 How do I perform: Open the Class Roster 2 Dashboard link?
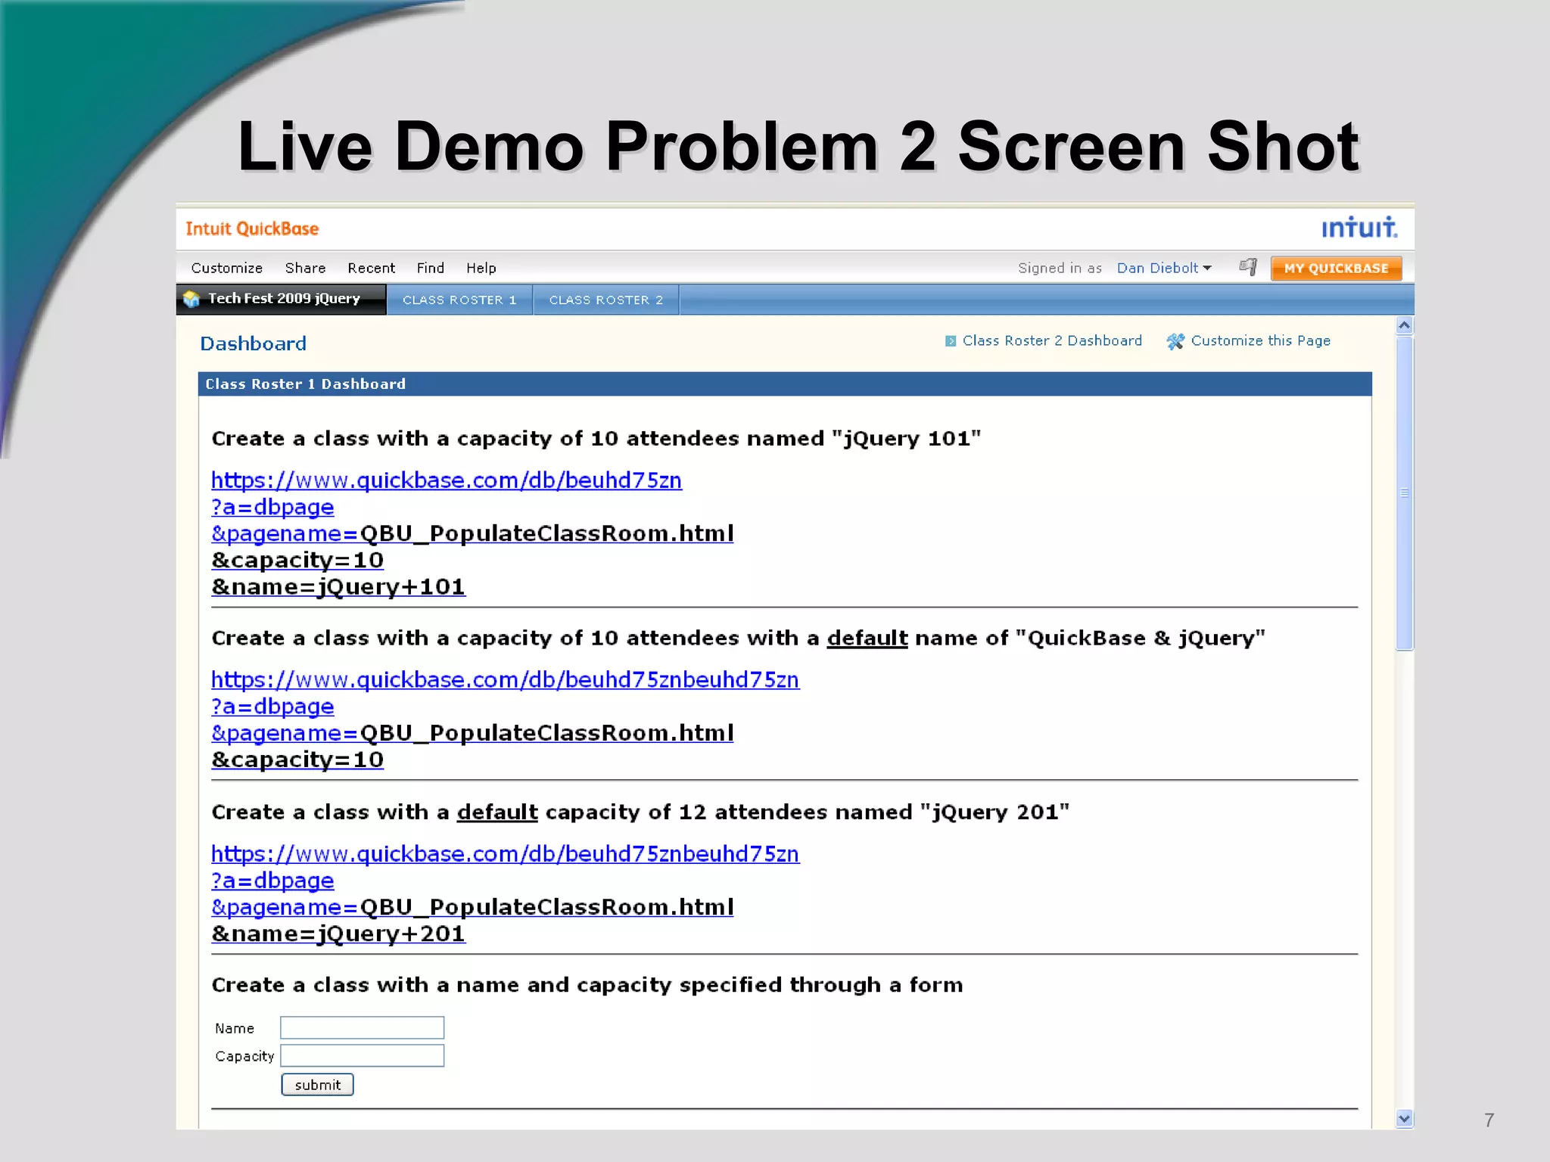pos(1052,341)
